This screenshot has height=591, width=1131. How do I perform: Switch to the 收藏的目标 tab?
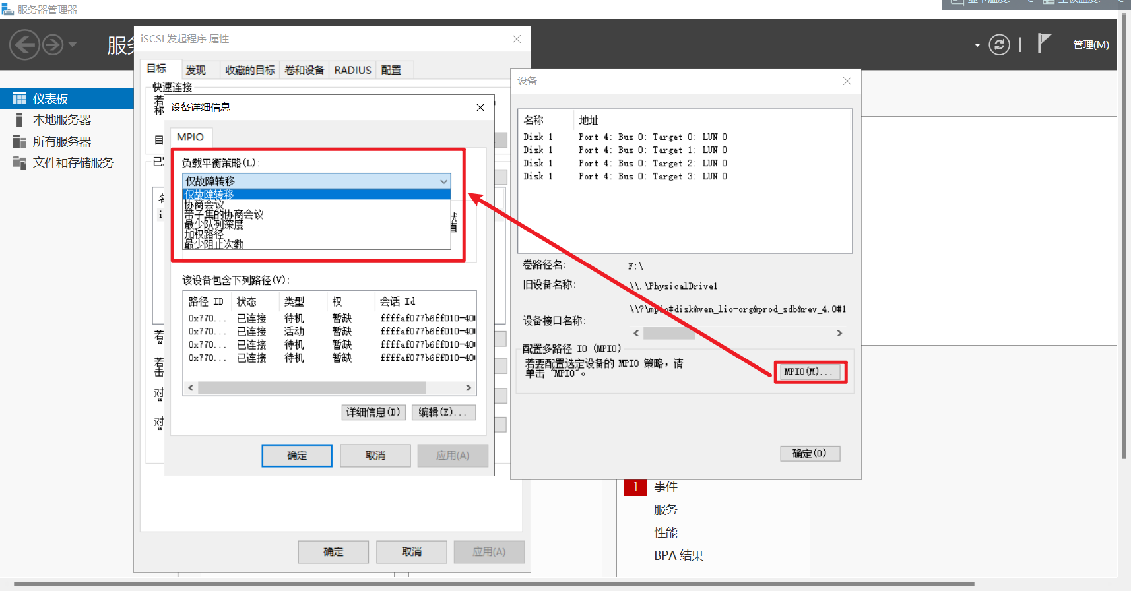(x=250, y=70)
